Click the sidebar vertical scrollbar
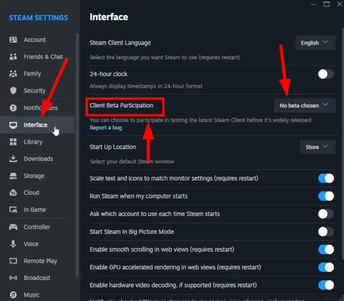Image resolution: width=344 pixels, height=301 pixels. 77,154
